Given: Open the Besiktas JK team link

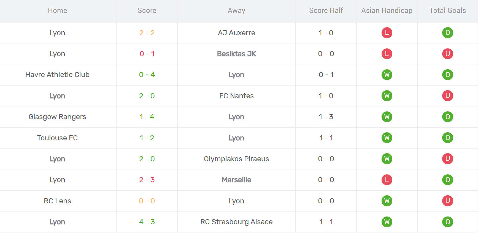Looking at the screenshot, I should coord(236,54).
